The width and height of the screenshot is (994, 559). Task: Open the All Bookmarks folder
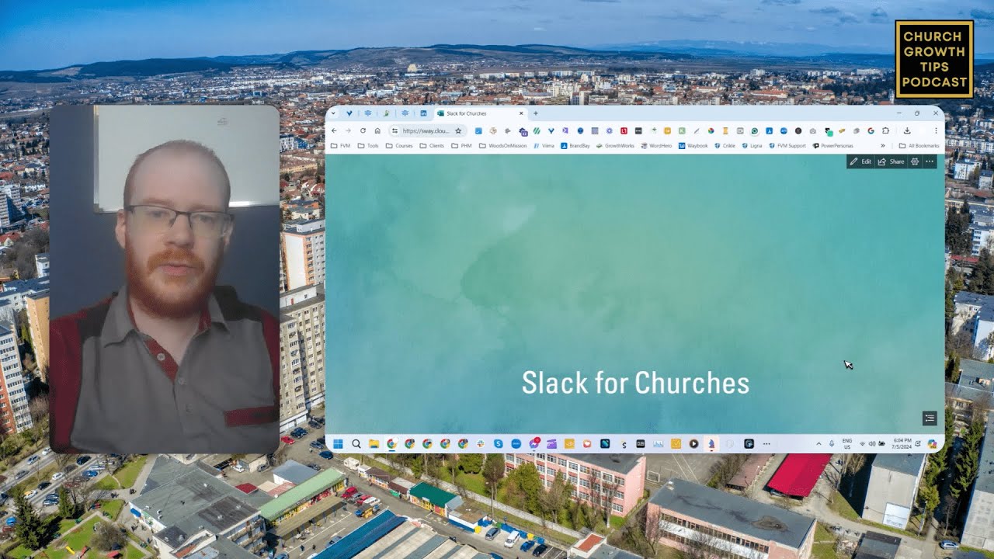[x=919, y=145]
